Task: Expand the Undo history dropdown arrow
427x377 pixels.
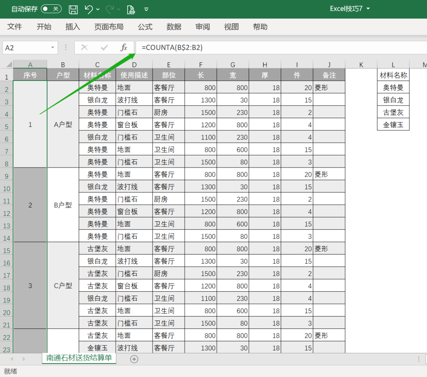Action: point(98,9)
